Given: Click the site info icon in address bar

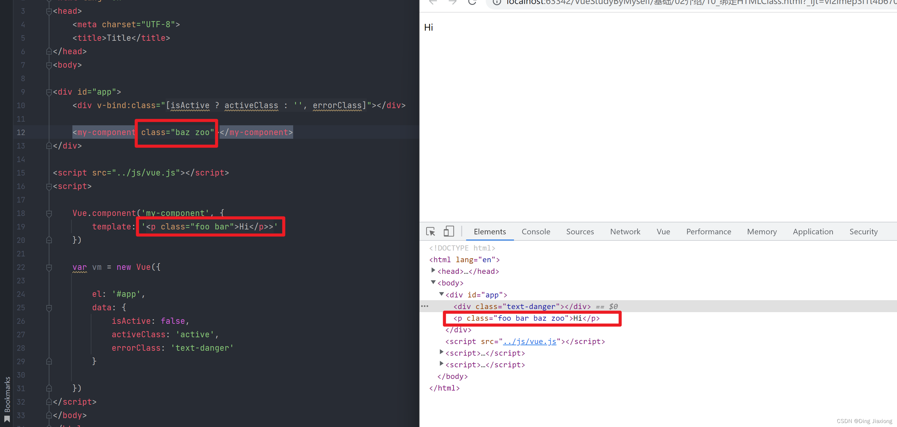Looking at the screenshot, I should click(x=497, y=2).
